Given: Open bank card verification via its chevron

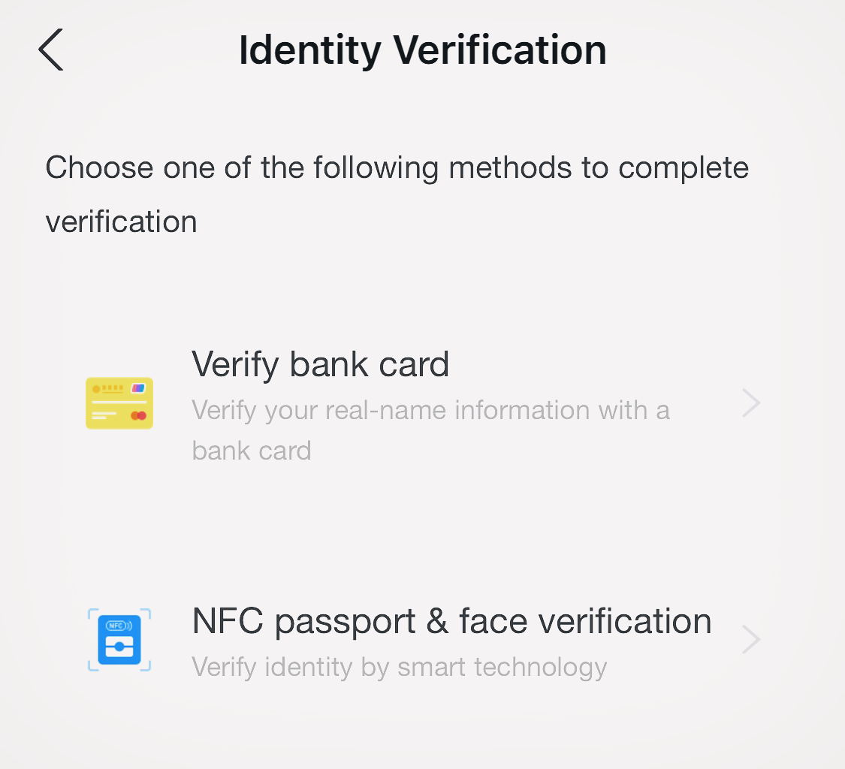Looking at the screenshot, I should (750, 403).
